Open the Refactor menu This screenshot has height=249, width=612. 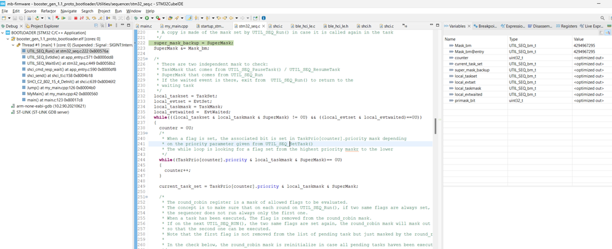pyautogui.click(x=48, y=11)
